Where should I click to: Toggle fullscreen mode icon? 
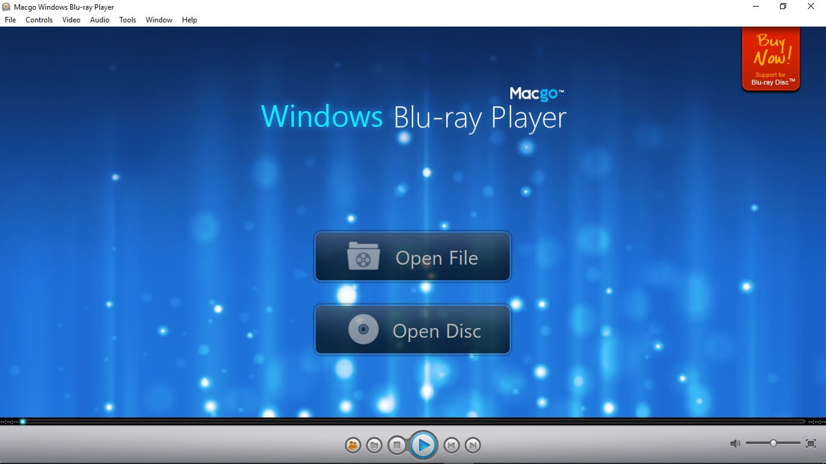pos(811,443)
